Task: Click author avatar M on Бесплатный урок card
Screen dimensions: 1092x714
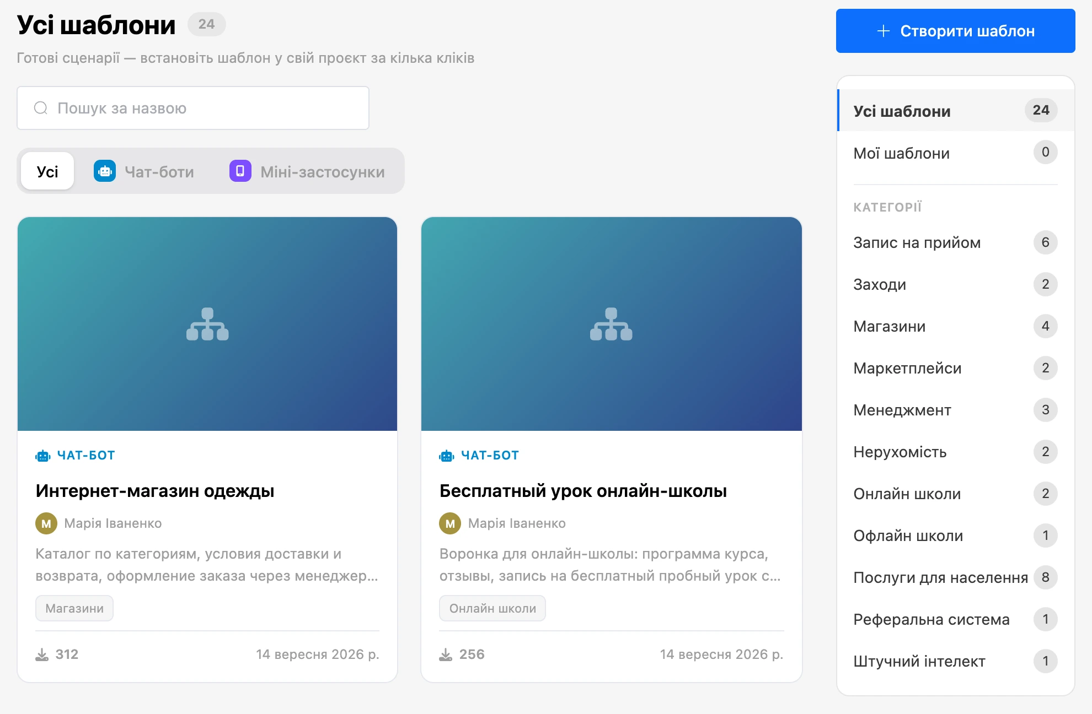Action: pos(450,523)
